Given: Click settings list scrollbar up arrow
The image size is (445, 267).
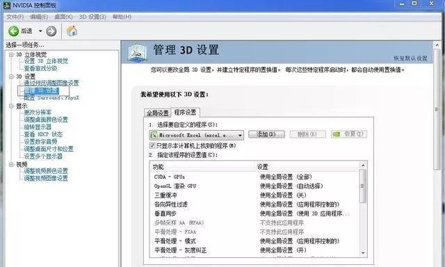Looking at the screenshot, I should [363, 165].
